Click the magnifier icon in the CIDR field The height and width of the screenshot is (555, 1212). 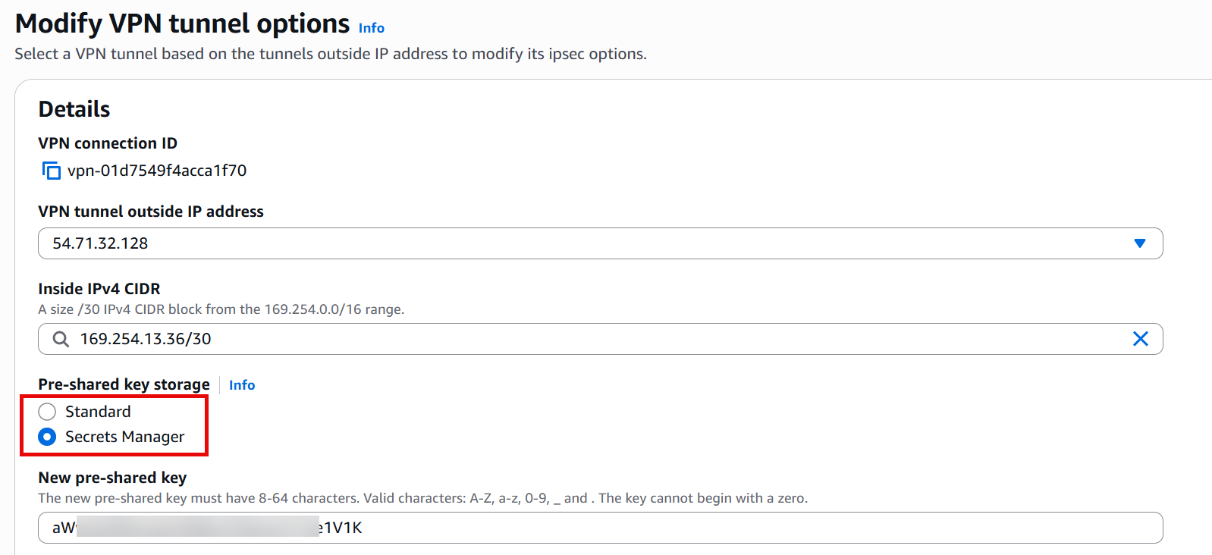pos(61,339)
